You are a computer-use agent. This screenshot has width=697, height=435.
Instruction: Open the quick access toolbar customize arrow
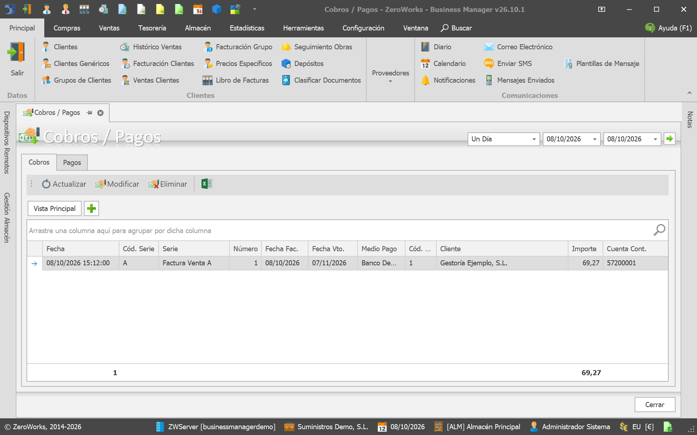pos(254,9)
